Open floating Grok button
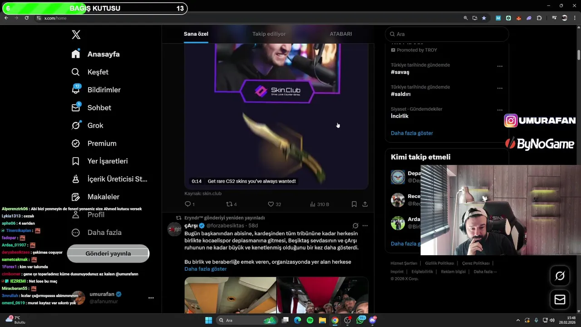 click(x=560, y=276)
